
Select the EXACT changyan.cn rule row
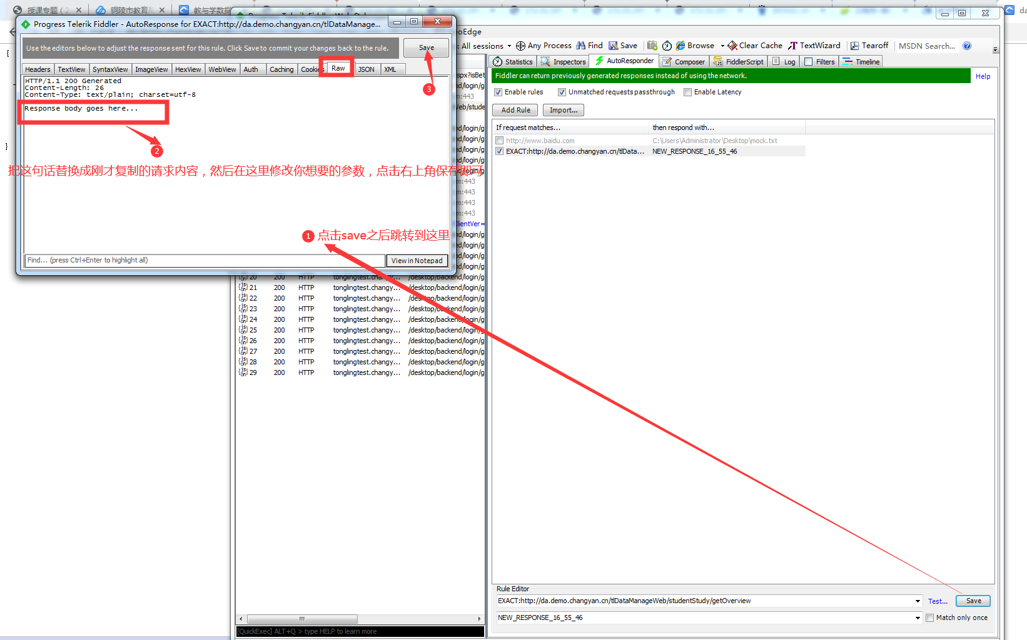[649, 151]
